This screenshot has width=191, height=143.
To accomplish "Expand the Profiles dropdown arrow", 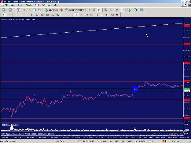I will click(x=13, y=10).
